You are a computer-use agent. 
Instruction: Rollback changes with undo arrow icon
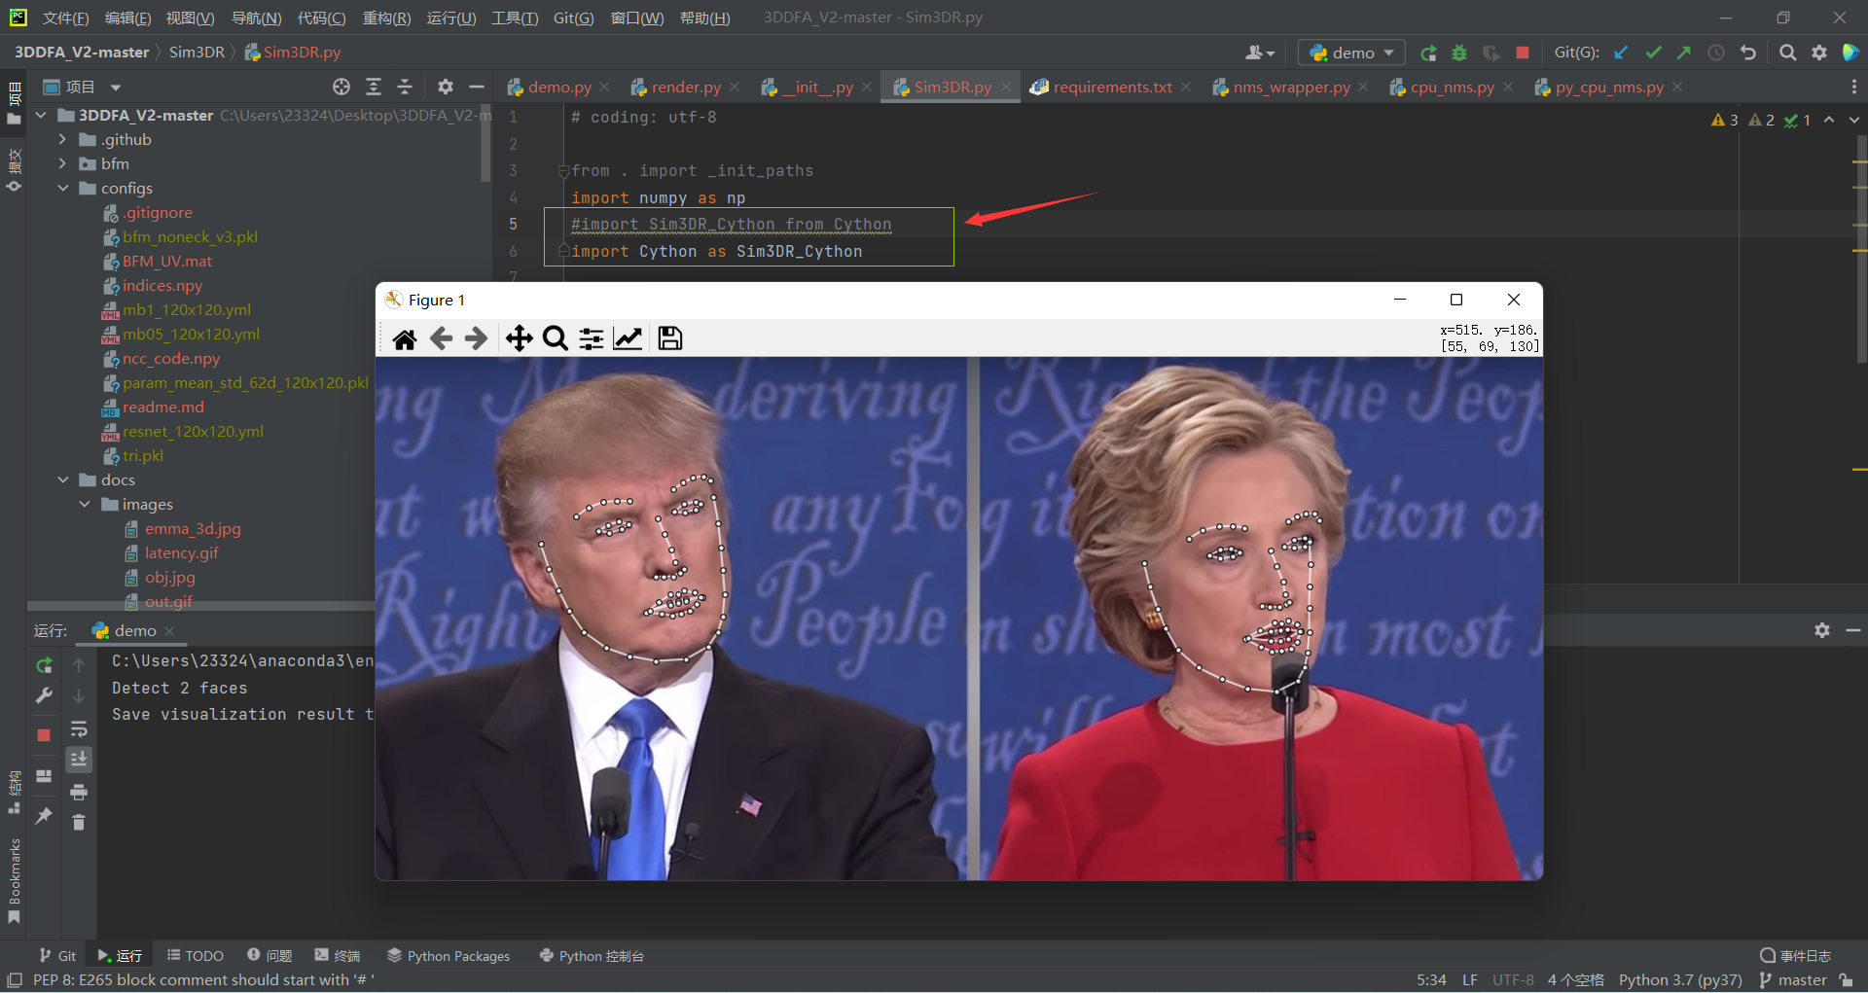click(x=1748, y=53)
